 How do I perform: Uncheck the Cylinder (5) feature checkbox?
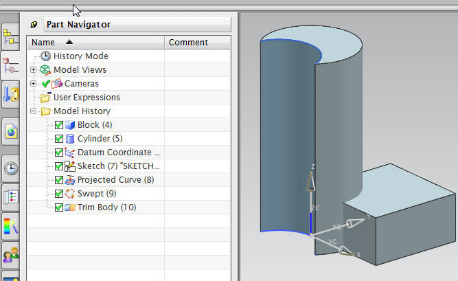tap(59, 139)
